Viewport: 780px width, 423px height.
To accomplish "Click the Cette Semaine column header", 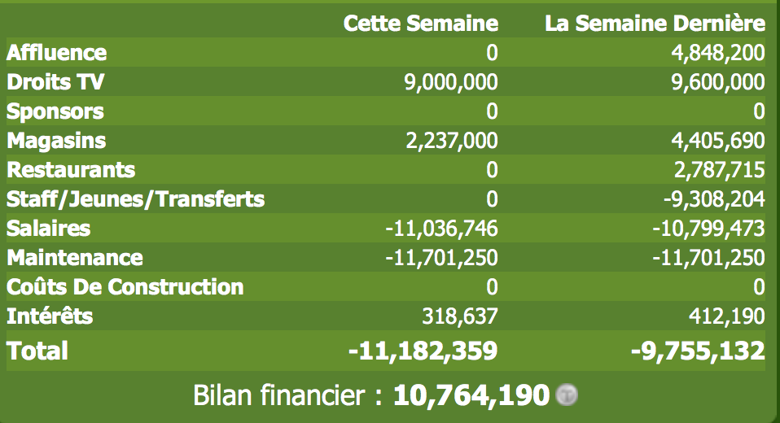I will click(x=421, y=24).
